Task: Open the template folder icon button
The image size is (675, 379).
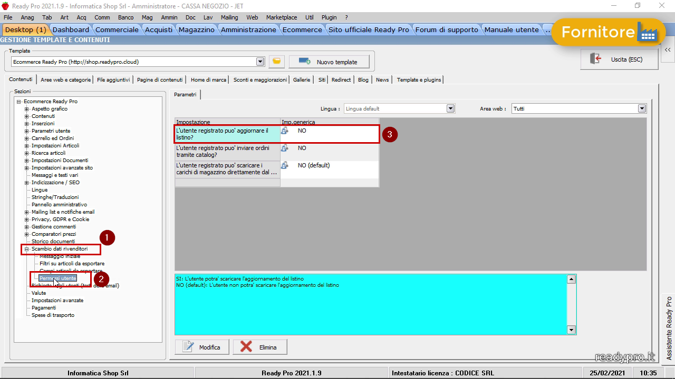Action: click(x=277, y=62)
